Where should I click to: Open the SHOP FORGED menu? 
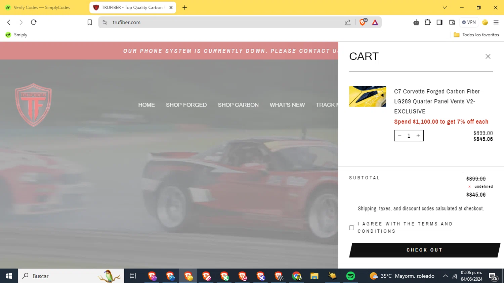pyautogui.click(x=186, y=105)
